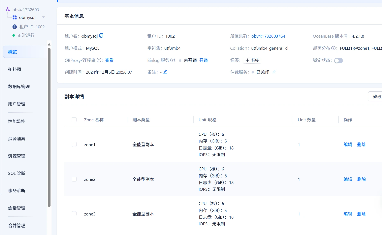The width and height of the screenshot is (382, 235).
Task: Select all zones with header checkbox
Action: point(74,120)
